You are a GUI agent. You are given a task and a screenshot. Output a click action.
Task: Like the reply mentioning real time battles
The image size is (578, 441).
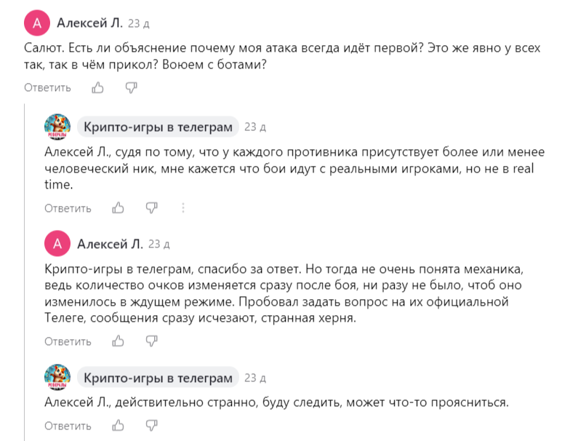tap(118, 208)
